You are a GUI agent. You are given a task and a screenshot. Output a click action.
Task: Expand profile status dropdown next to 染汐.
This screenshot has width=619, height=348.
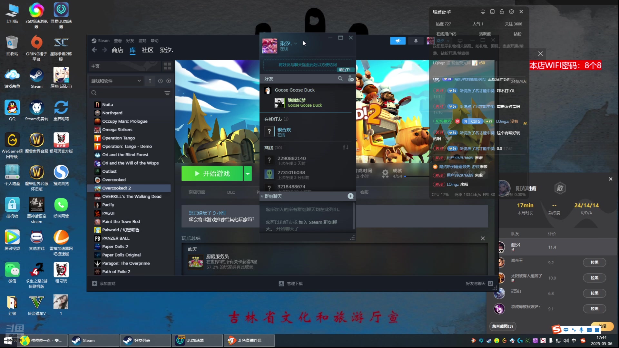[296, 43]
